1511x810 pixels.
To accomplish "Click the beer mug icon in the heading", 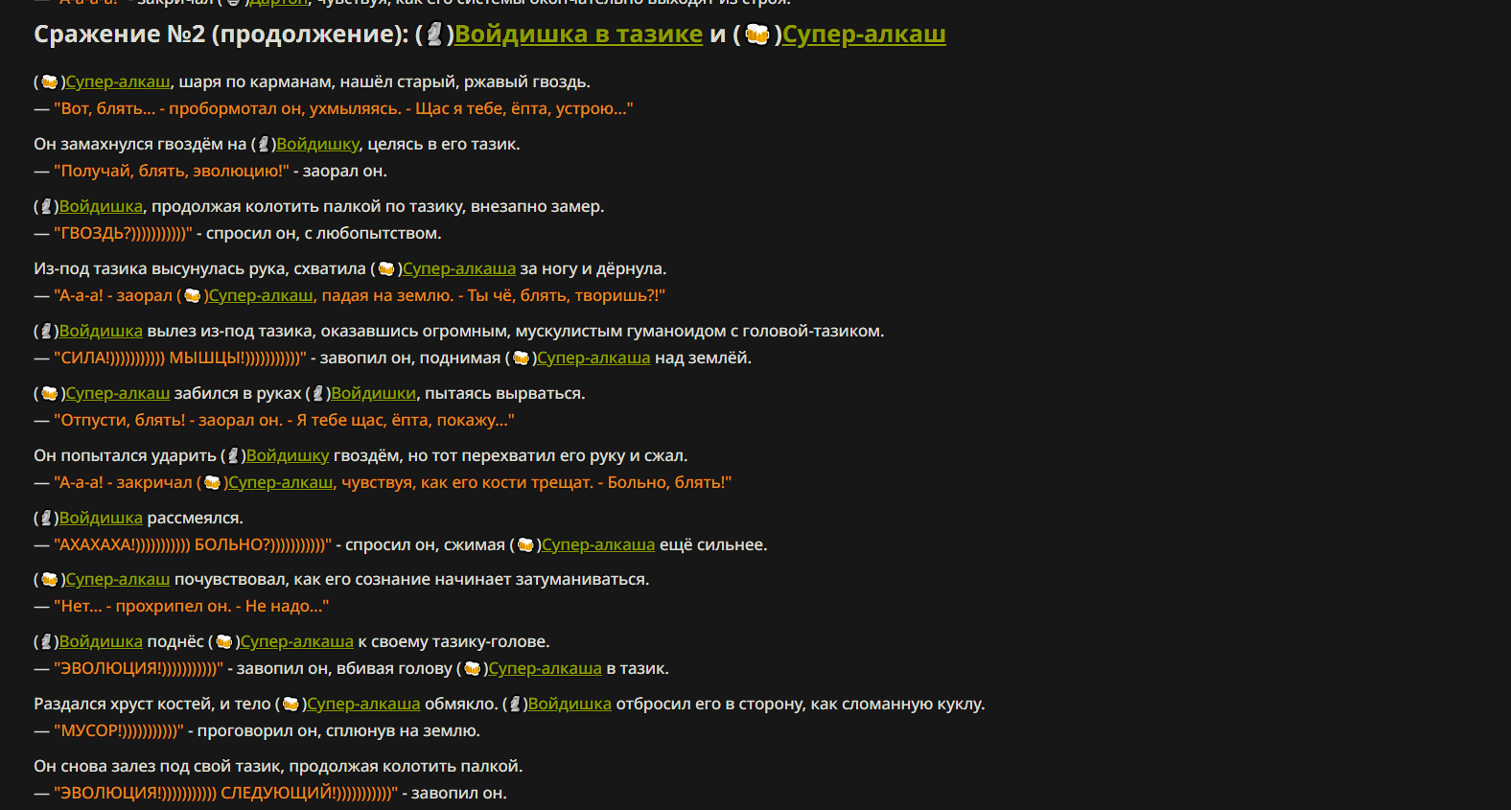I will point(757,35).
